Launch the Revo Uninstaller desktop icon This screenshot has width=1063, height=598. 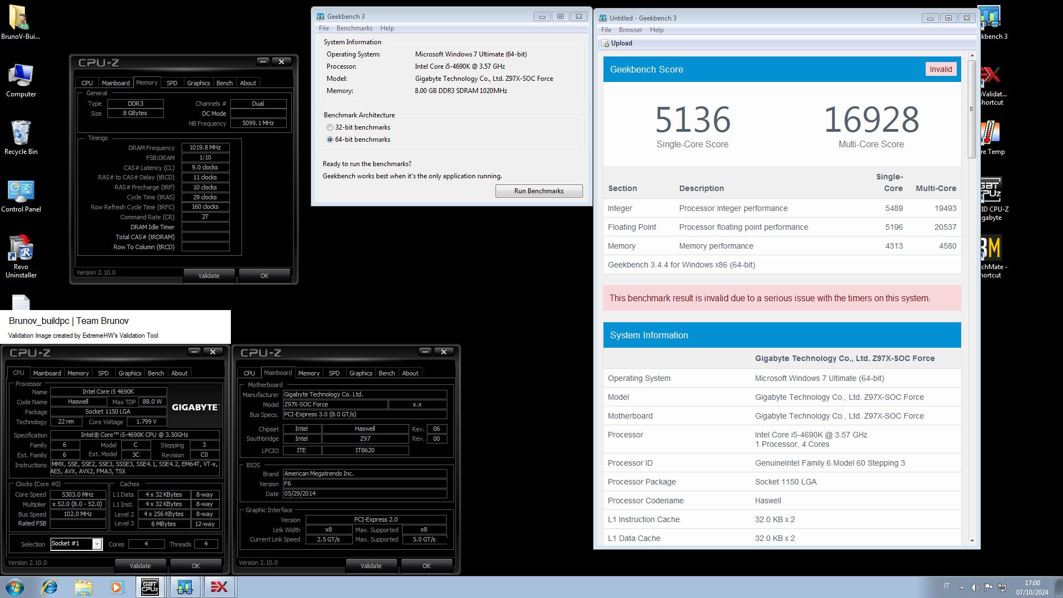(21, 256)
